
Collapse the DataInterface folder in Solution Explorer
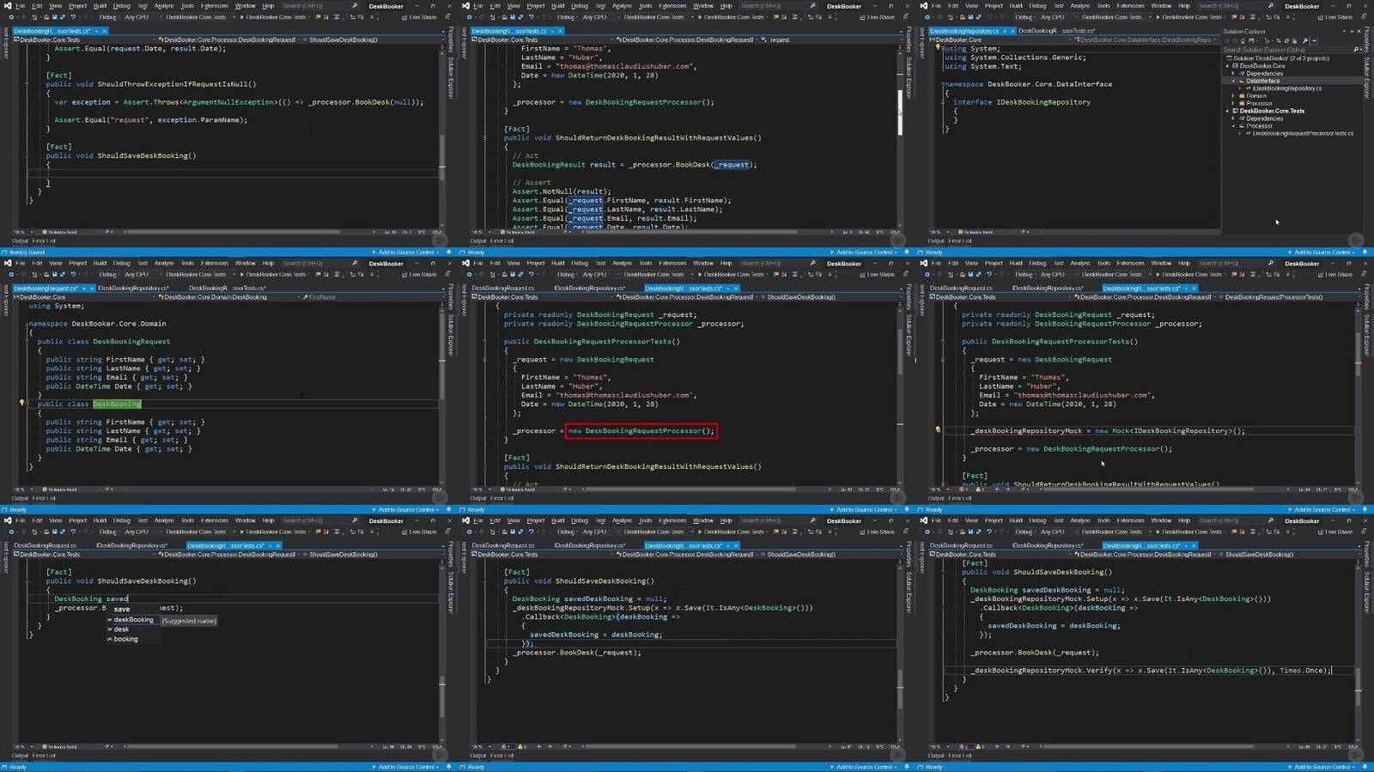pos(1234,81)
